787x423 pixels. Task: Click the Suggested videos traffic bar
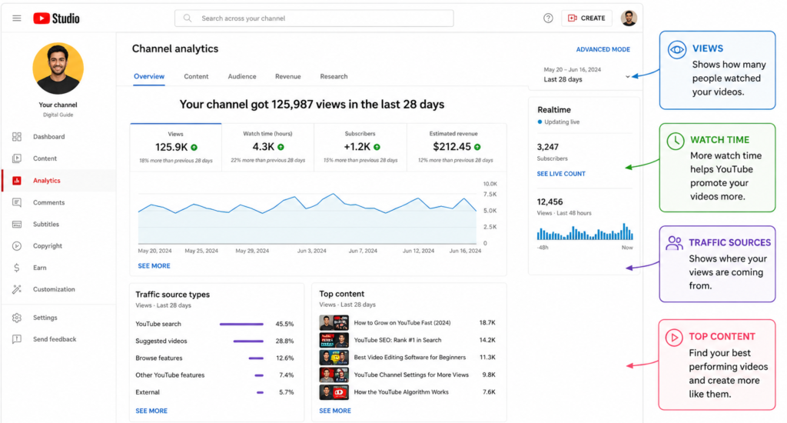coord(248,341)
